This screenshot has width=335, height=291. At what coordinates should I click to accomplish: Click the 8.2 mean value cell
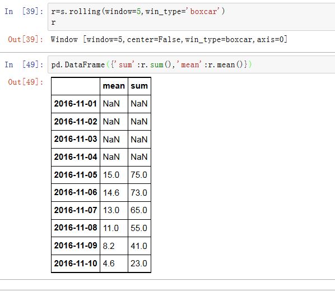click(114, 246)
